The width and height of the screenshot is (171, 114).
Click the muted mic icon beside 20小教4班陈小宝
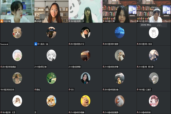[69, 44]
